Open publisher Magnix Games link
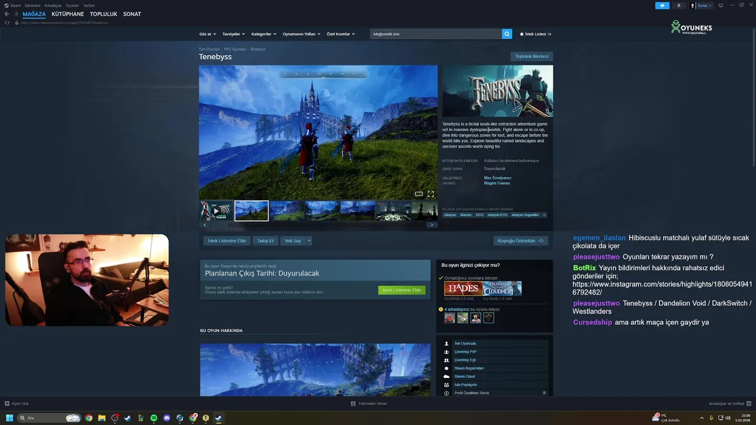 (497, 183)
